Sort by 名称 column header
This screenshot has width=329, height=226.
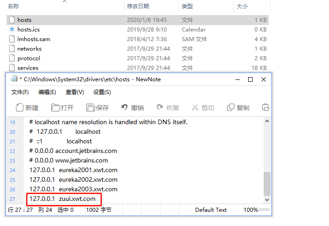click(x=13, y=6)
